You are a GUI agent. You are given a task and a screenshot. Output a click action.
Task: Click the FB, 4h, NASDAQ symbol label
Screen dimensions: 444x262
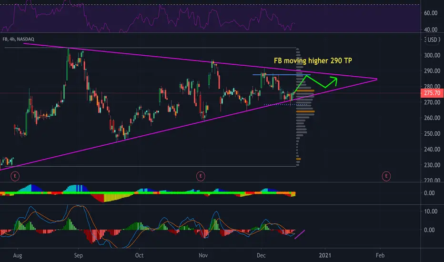coord(19,39)
